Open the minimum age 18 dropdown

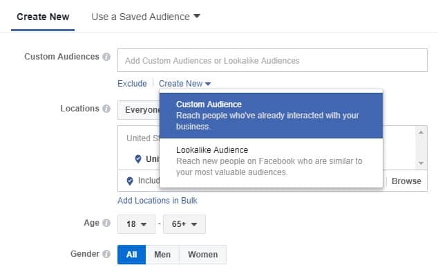click(x=136, y=224)
